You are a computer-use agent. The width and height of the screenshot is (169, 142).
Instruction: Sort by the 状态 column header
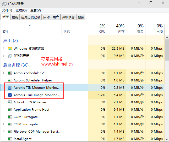pyautogui.click(x=75, y=29)
